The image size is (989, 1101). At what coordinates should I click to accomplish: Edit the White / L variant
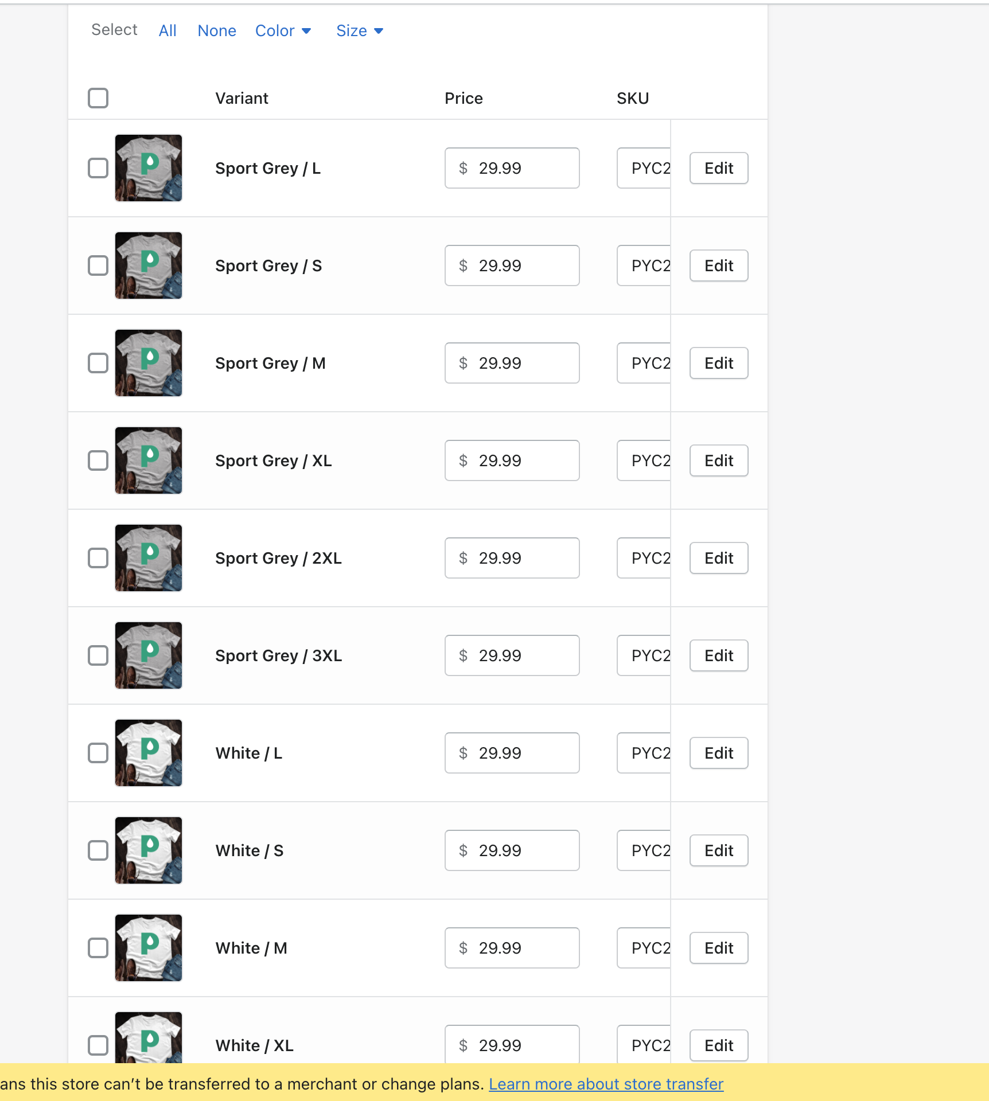719,753
